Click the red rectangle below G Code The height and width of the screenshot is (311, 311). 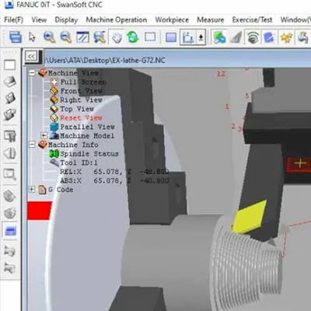(x=39, y=211)
